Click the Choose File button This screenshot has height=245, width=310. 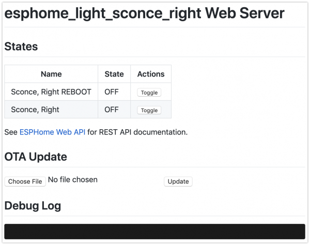tap(25, 181)
